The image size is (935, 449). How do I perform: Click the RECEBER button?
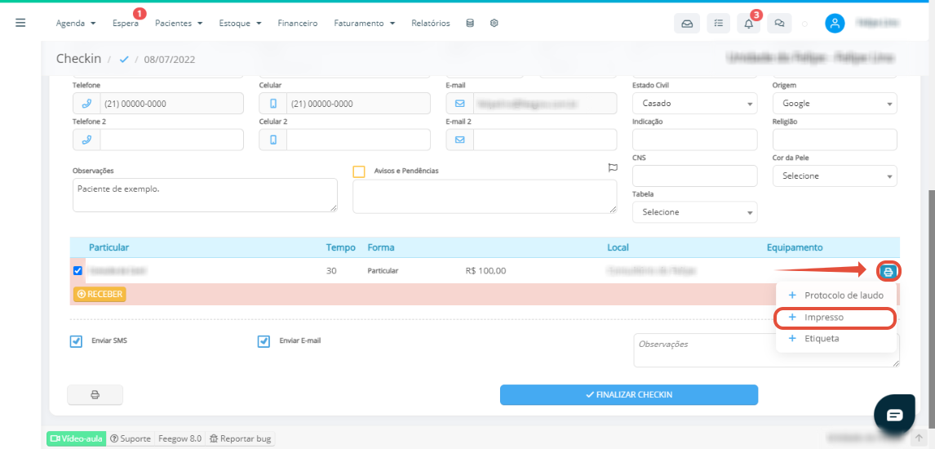coord(100,294)
